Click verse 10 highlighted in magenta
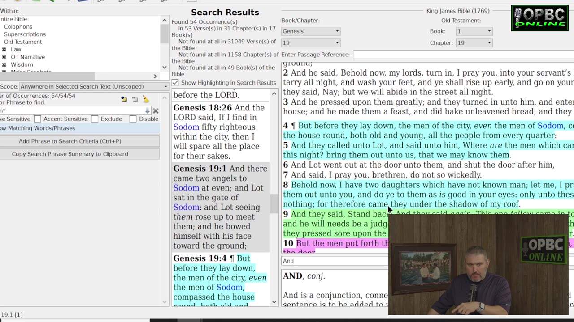 [x=335, y=243]
